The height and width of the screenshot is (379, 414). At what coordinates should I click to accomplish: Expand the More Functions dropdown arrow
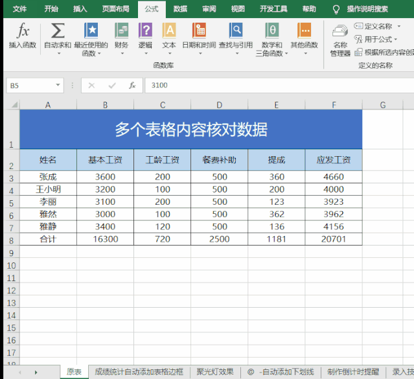tap(306, 53)
